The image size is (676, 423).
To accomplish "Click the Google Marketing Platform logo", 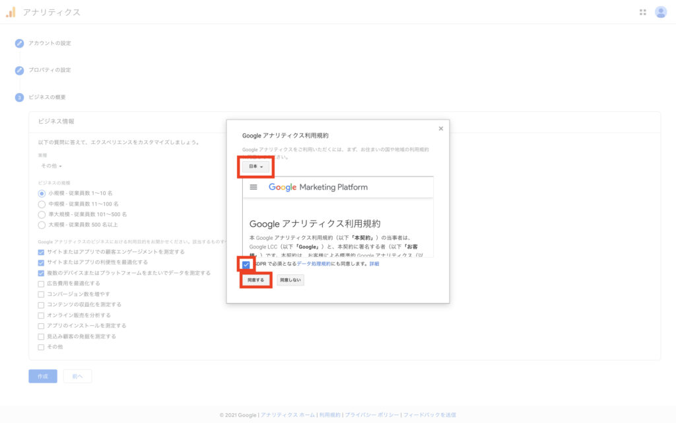I will coord(318,187).
